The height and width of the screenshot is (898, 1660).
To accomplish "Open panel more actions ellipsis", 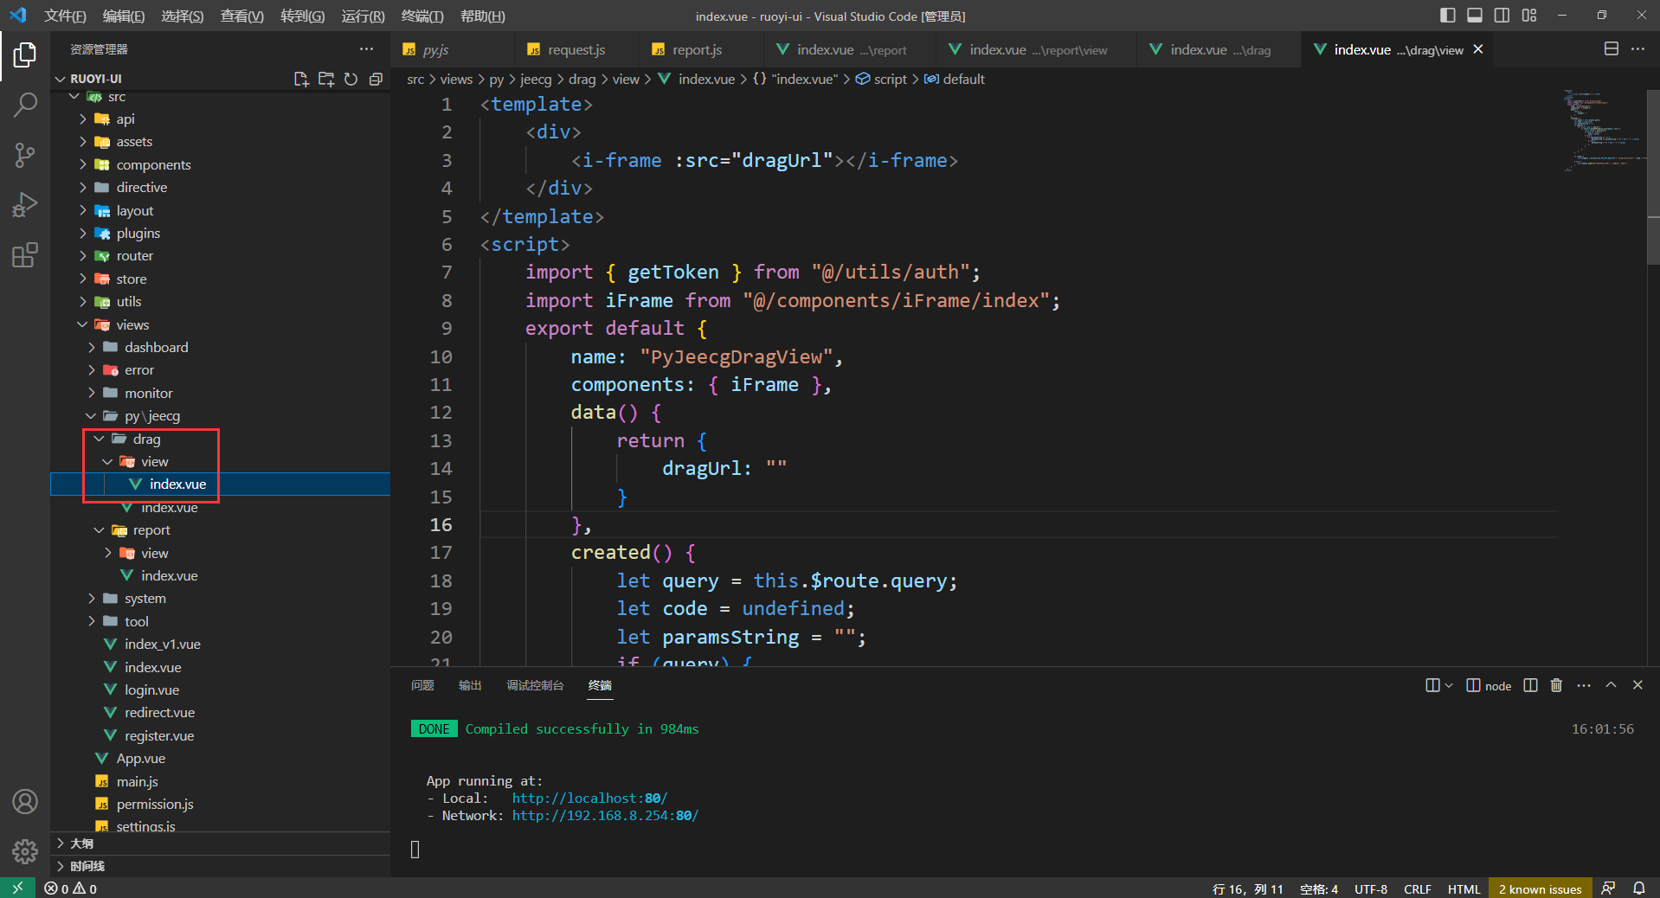I will 1584,685.
